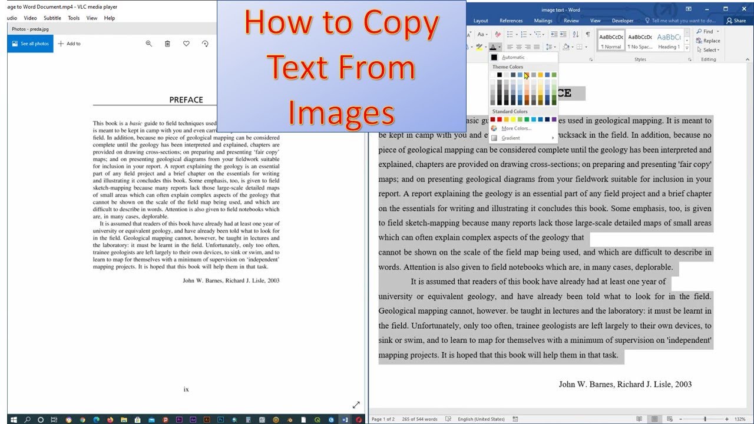Click the Bullets list icon
Image resolution: width=754 pixels, height=424 pixels.
(510, 34)
